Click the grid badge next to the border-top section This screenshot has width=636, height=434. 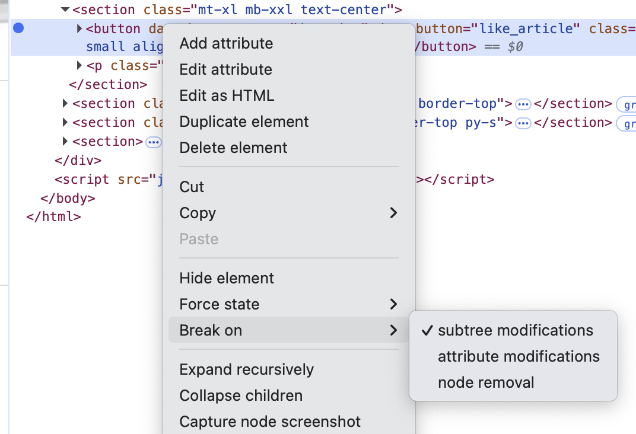629,104
